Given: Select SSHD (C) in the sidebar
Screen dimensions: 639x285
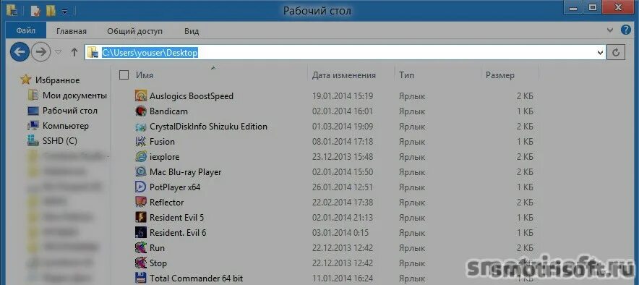Looking at the screenshot, I should (x=59, y=141).
